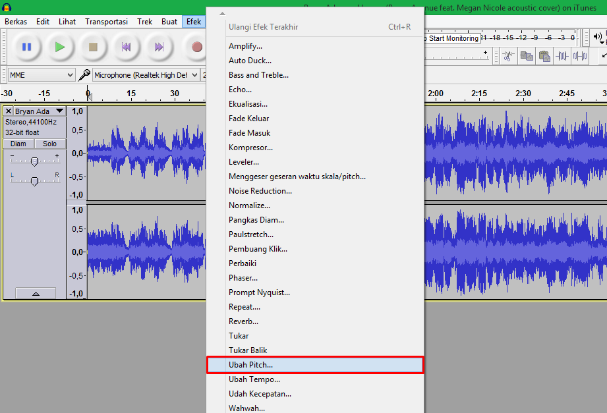Start playback with the green Play button

coord(59,47)
